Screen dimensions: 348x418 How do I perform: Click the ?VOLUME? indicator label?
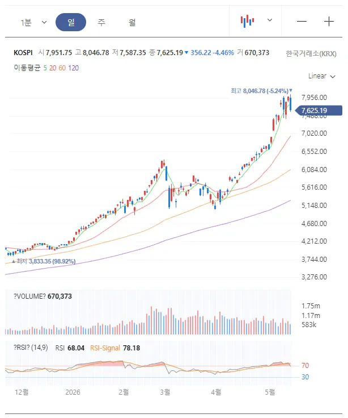coord(29,296)
